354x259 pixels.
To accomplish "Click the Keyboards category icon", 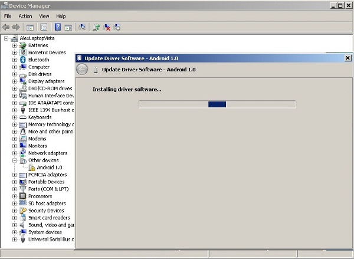I will 23,117.
